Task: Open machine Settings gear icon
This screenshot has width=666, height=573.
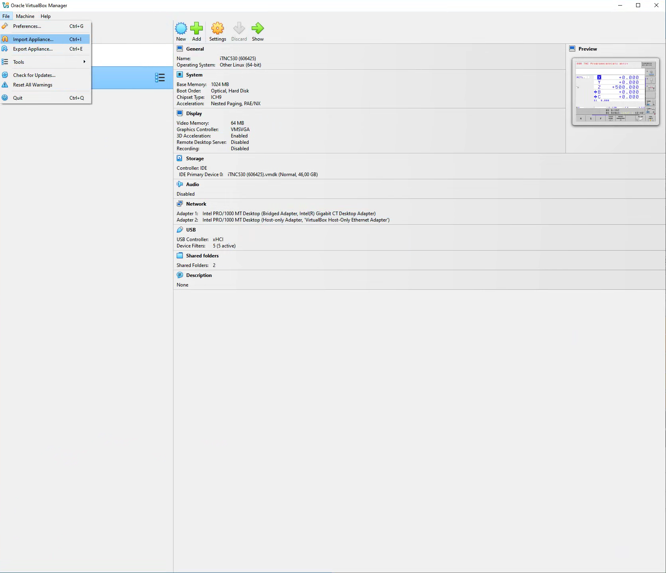Action: (x=217, y=28)
